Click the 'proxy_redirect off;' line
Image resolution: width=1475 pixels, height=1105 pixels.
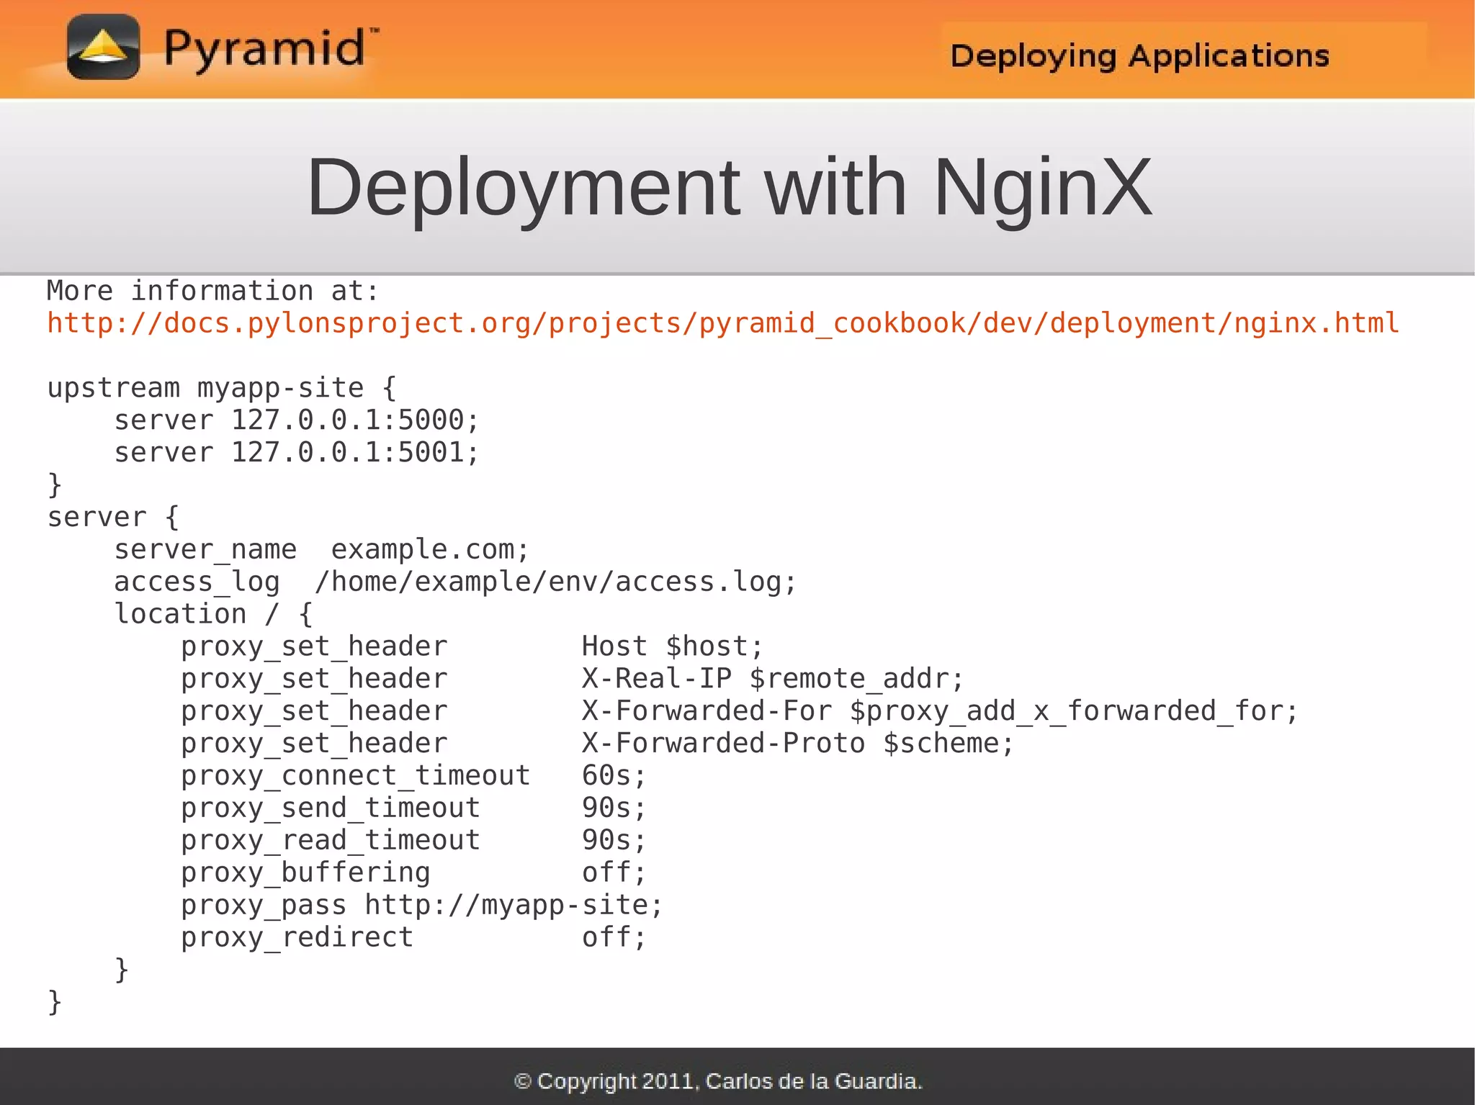(x=414, y=937)
